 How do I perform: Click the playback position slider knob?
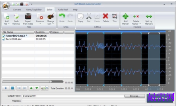[51, 82]
